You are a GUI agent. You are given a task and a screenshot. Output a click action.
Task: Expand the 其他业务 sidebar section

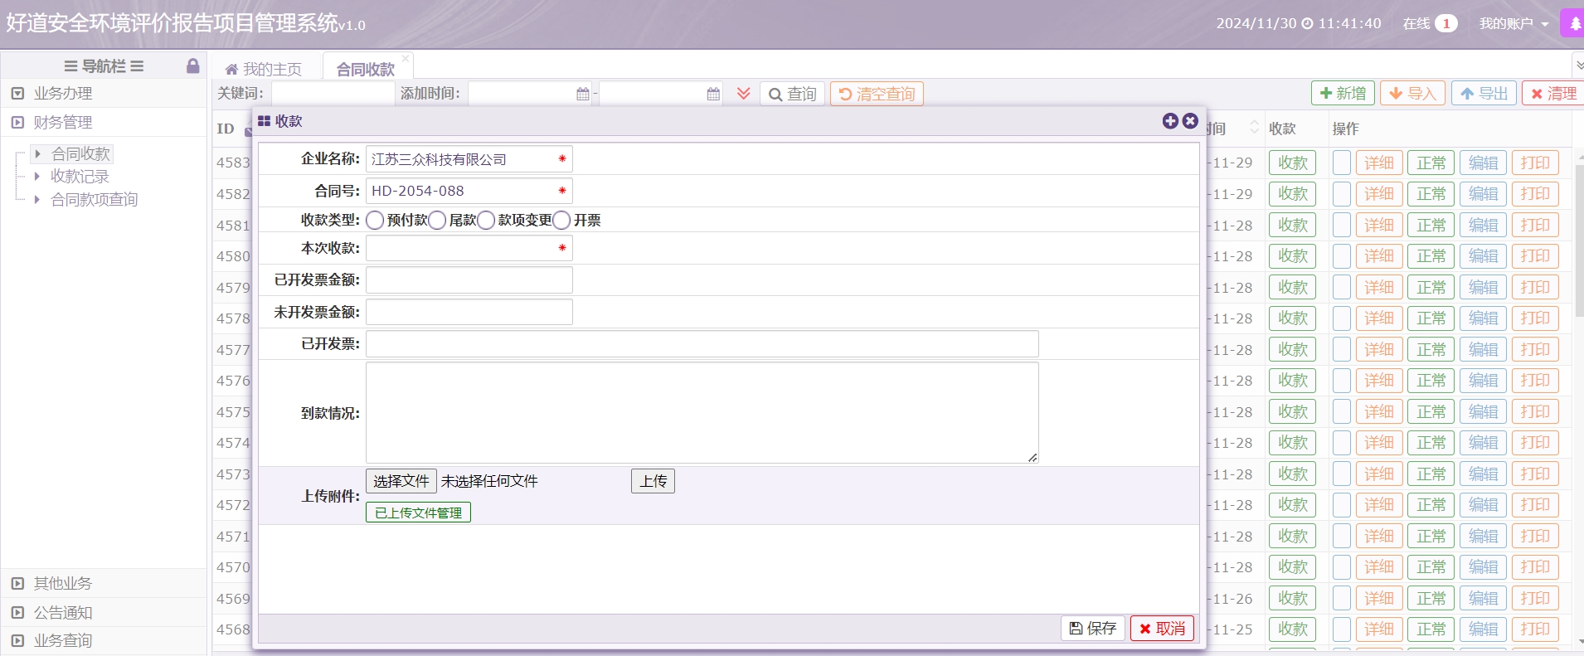coord(63,584)
